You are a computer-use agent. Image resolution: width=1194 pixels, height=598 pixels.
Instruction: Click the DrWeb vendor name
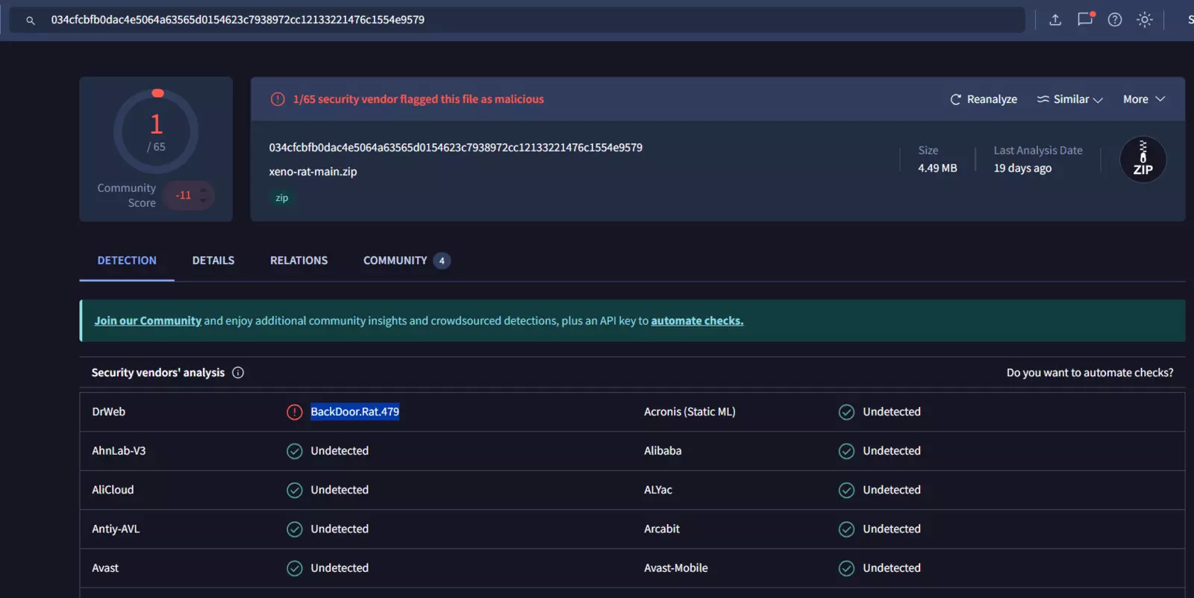(108, 412)
